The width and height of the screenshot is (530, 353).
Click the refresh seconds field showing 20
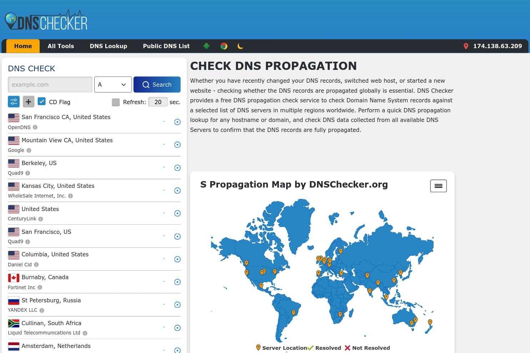158,102
